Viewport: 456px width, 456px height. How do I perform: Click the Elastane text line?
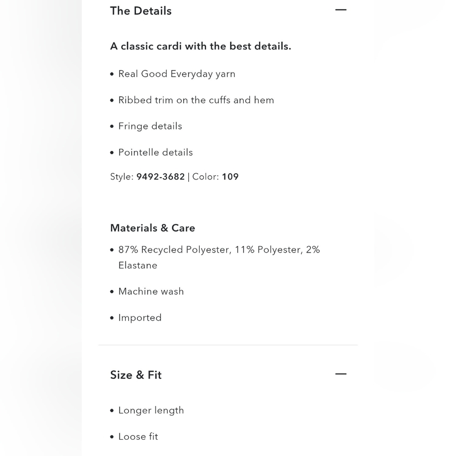[138, 265]
